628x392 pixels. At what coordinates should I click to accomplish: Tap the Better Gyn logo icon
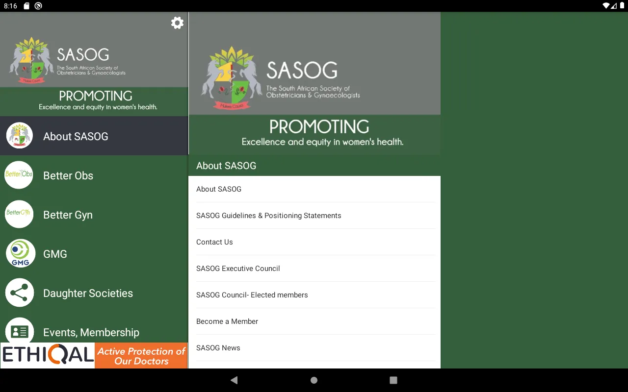click(19, 214)
